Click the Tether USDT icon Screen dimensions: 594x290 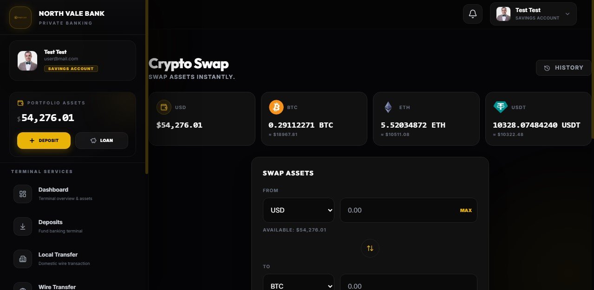(x=500, y=108)
